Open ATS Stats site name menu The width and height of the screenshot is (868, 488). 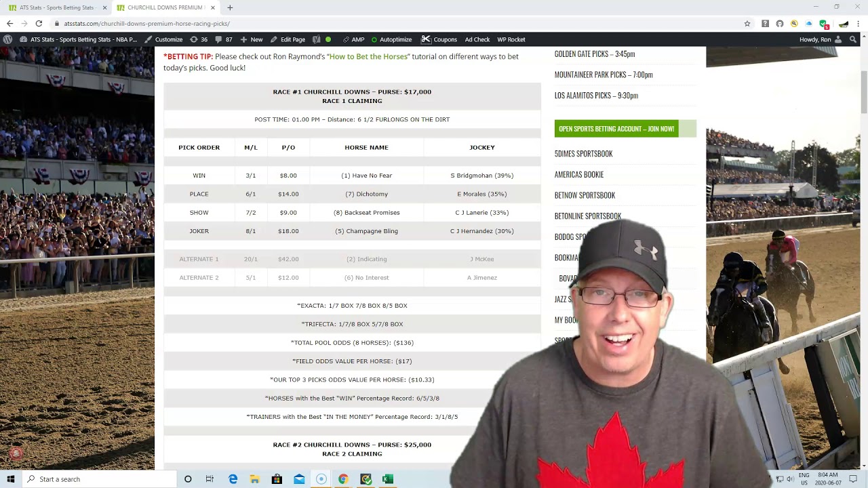click(x=78, y=39)
